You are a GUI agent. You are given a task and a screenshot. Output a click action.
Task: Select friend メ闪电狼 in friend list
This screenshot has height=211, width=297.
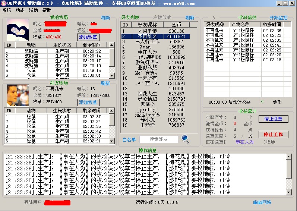coord(155,31)
